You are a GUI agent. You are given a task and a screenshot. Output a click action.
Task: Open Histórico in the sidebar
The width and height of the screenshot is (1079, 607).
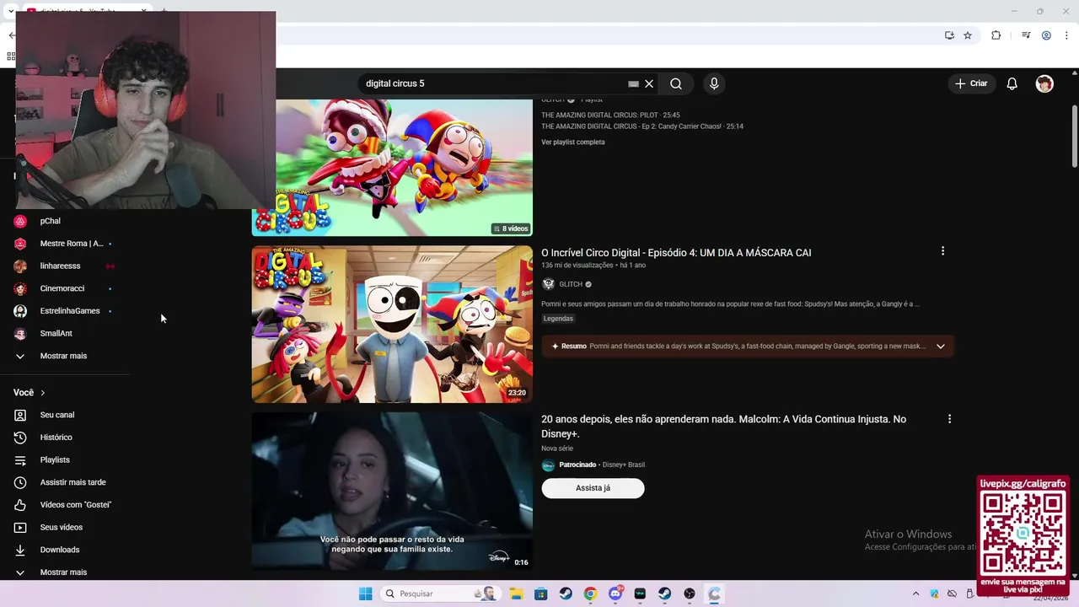tap(56, 438)
